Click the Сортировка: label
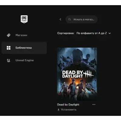The width and height of the screenshot is (121, 121). pyautogui.click(x=66, y=33)
